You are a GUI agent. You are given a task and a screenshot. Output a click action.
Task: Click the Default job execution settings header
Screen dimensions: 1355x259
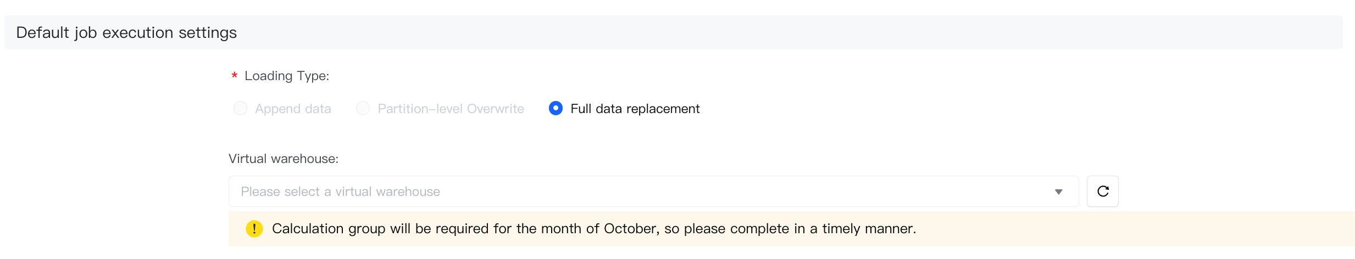(126, 33)
